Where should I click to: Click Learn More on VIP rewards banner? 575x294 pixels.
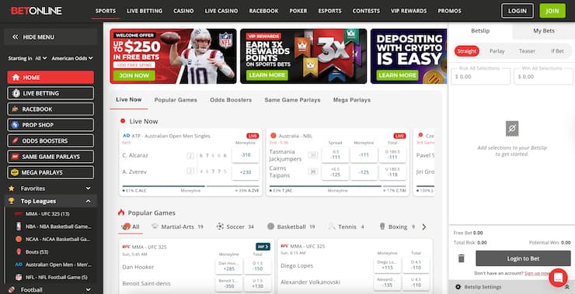(267, 75)
